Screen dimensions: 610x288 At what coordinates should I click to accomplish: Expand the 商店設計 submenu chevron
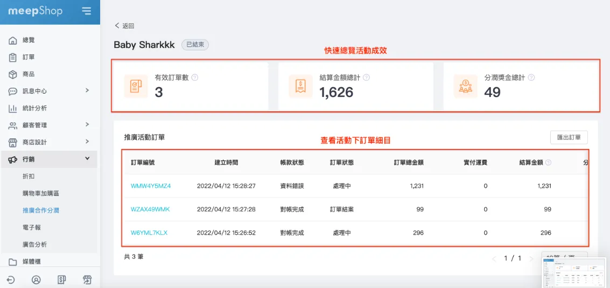coord(87,141)
